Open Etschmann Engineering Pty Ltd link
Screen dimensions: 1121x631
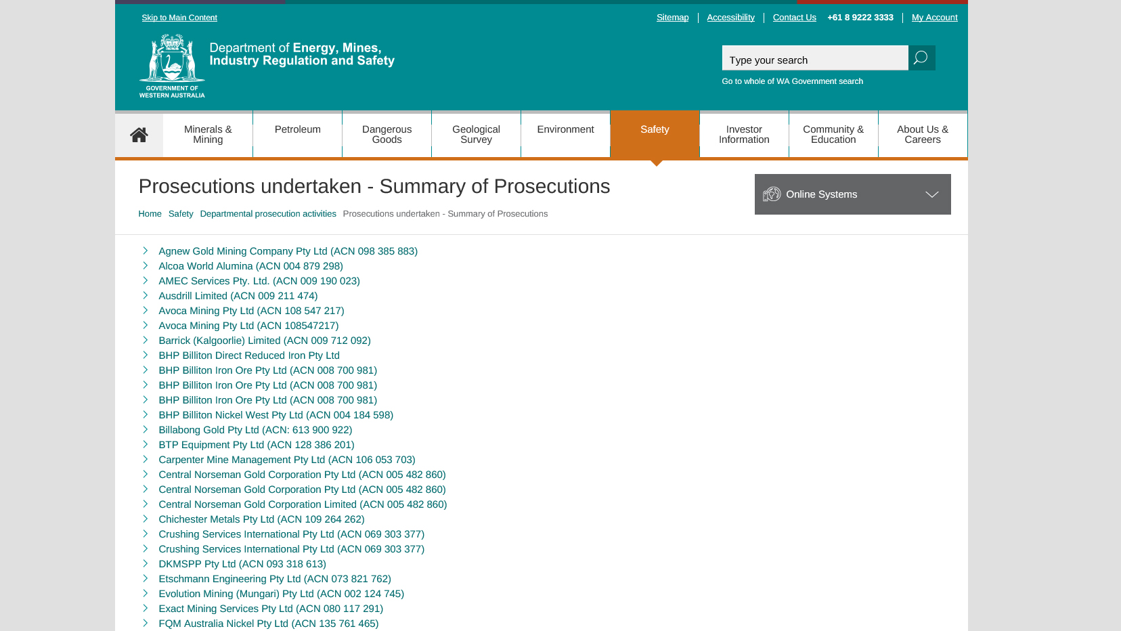tap(275, 579)
